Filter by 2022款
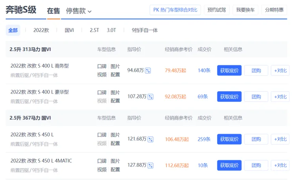 pyautogui.click(x=41, y=30)
